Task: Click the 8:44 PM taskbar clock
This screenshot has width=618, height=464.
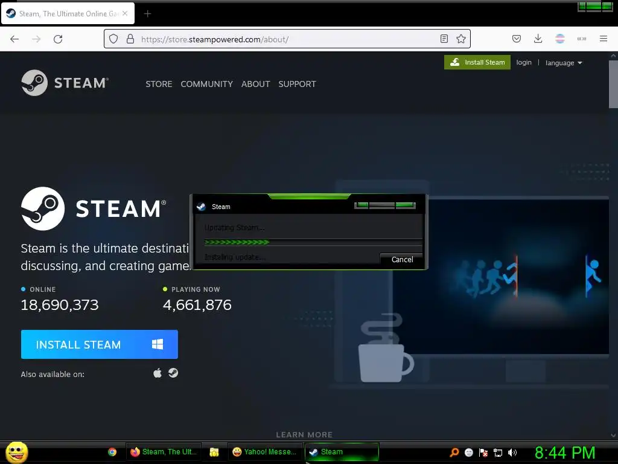Action: tap(565, 453)
